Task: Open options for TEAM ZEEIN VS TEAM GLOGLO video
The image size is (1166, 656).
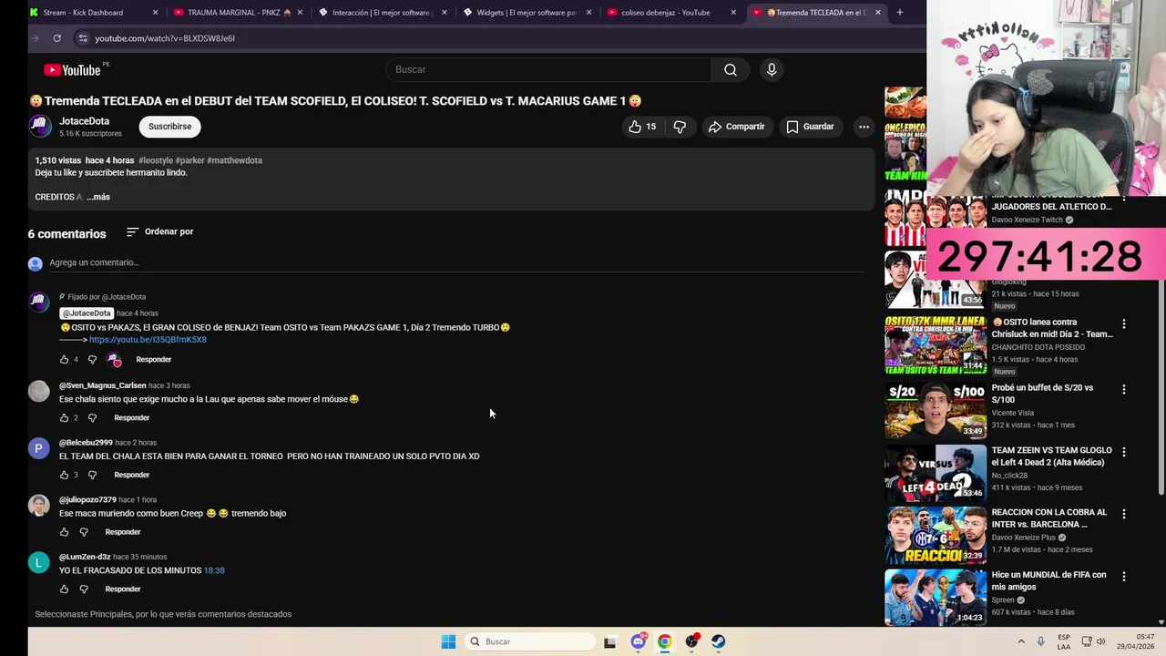Action: (x=1123, y=452)
